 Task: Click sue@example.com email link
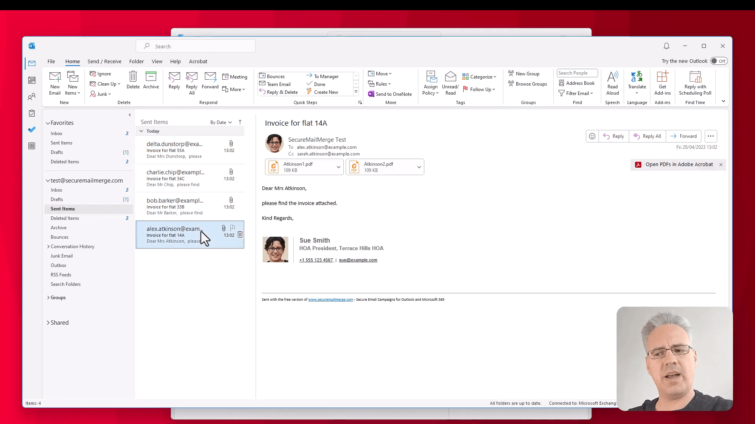(x=358, y=260)
